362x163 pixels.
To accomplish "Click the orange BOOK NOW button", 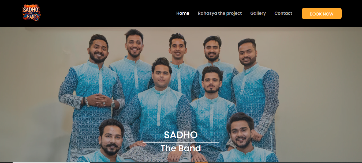I will tap(322, 14).
